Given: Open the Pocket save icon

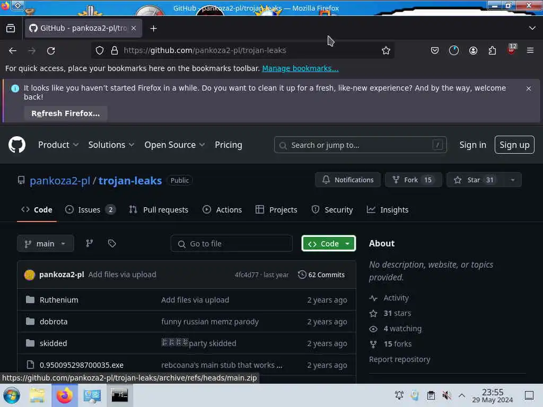Looking at the screenshot, I should tap(435, 50).
